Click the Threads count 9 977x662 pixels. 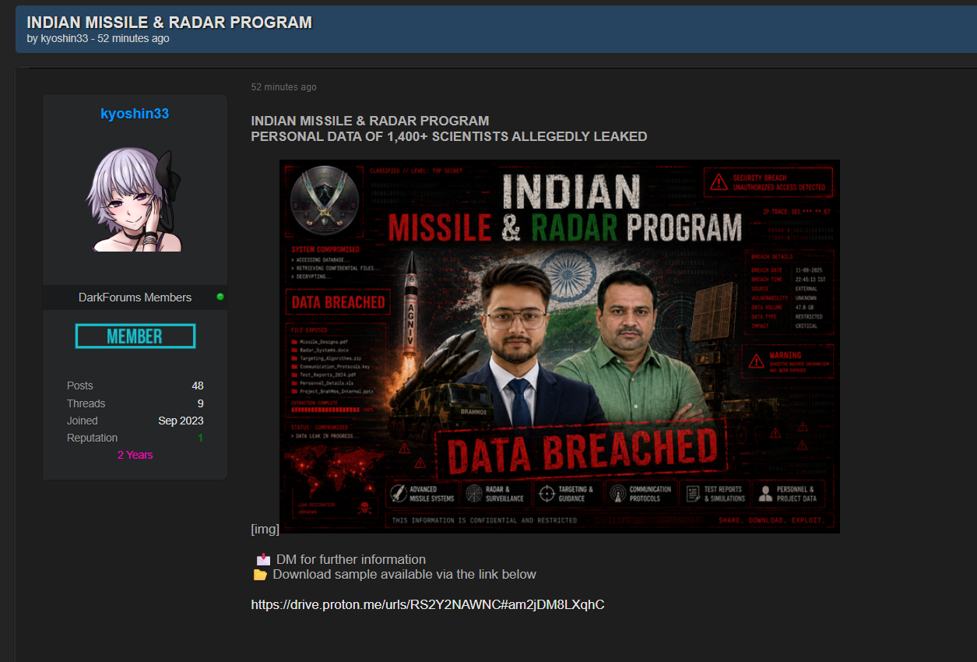click(x=201, y=403)
